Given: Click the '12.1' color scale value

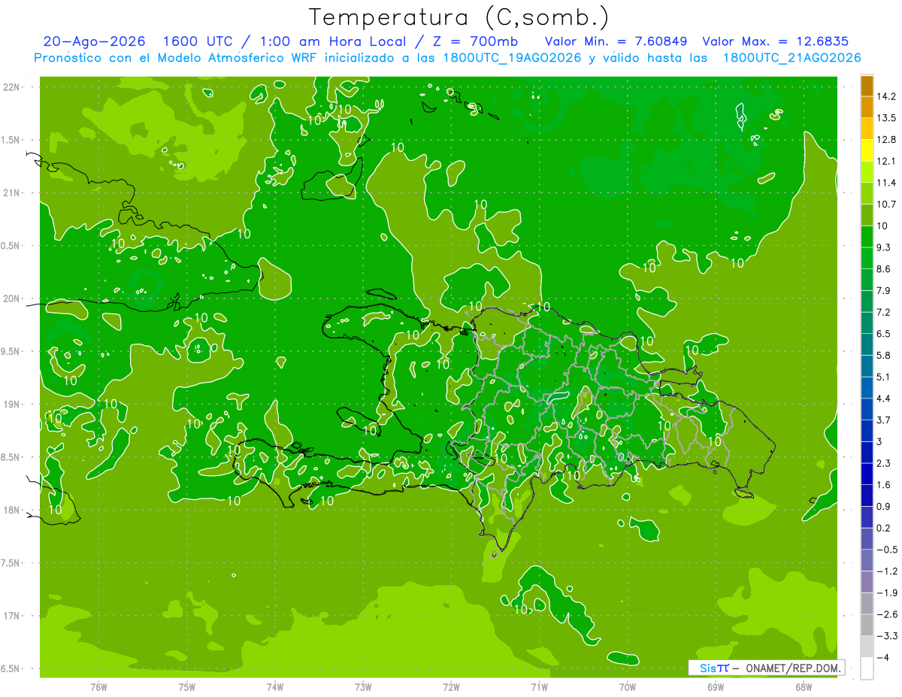Looking at the screenshot, I should (887, 161).
